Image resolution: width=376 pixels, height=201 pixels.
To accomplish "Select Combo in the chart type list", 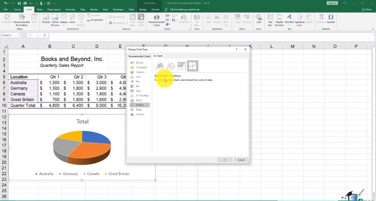I will pyautogui.click(x=139, y=114).
